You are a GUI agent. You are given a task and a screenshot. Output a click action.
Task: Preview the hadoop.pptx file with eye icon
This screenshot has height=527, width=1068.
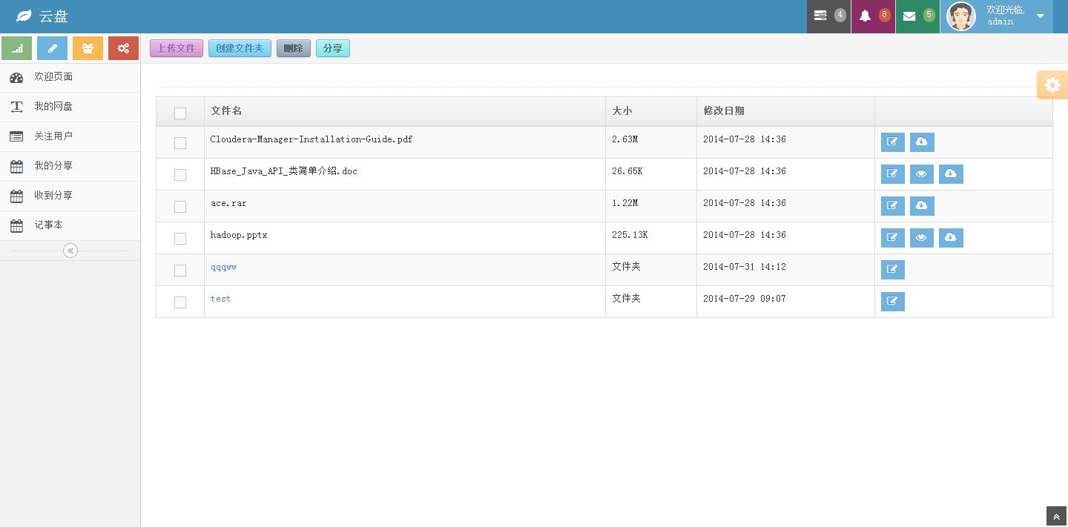[921, 237]
